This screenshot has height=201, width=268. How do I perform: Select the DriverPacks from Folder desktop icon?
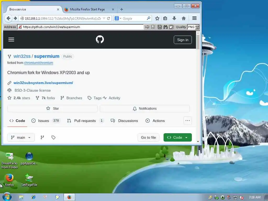tap(10, 161)
